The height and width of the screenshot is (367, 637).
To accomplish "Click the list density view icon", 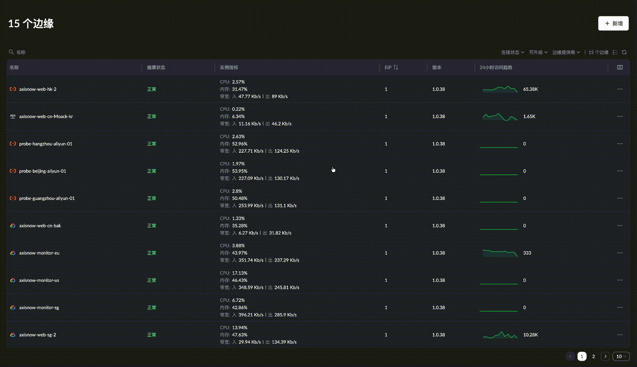I will (x=615, y=52).
